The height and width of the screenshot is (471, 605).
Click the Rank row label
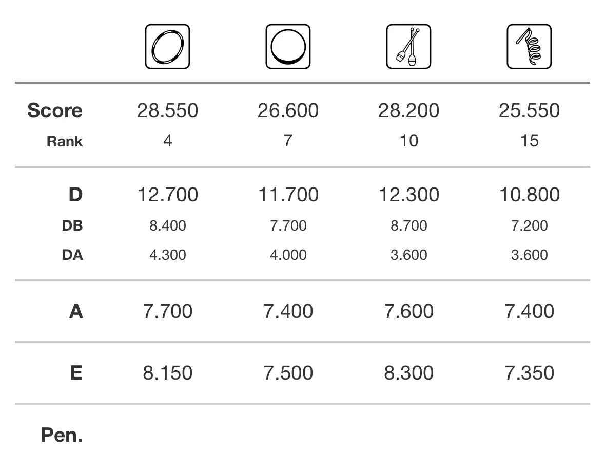click(x=65, y=141)
